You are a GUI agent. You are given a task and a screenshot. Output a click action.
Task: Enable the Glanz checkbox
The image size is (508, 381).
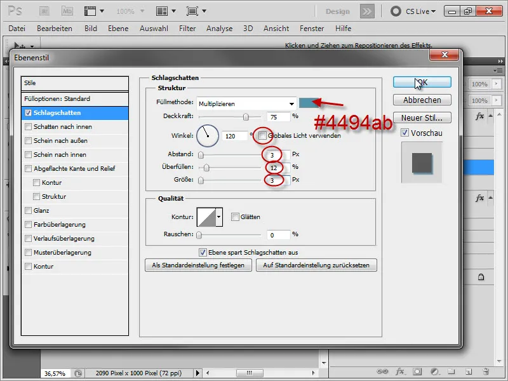28,211
